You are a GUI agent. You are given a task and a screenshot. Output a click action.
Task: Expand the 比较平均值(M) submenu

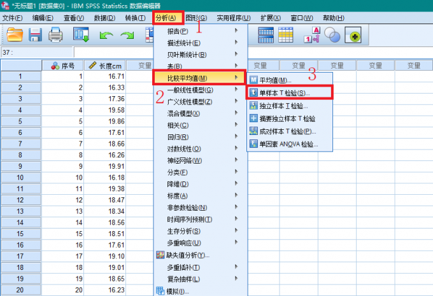pyautogui.click(x=199, y=78)
